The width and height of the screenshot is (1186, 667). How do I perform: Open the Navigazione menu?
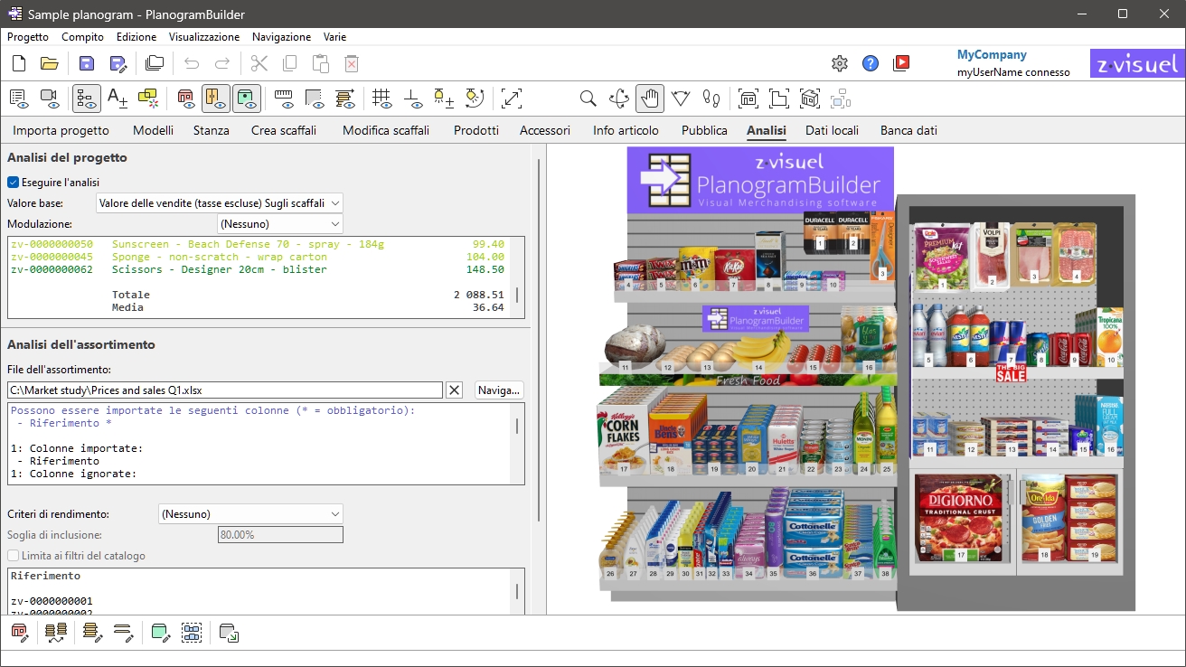coord(281,37)
